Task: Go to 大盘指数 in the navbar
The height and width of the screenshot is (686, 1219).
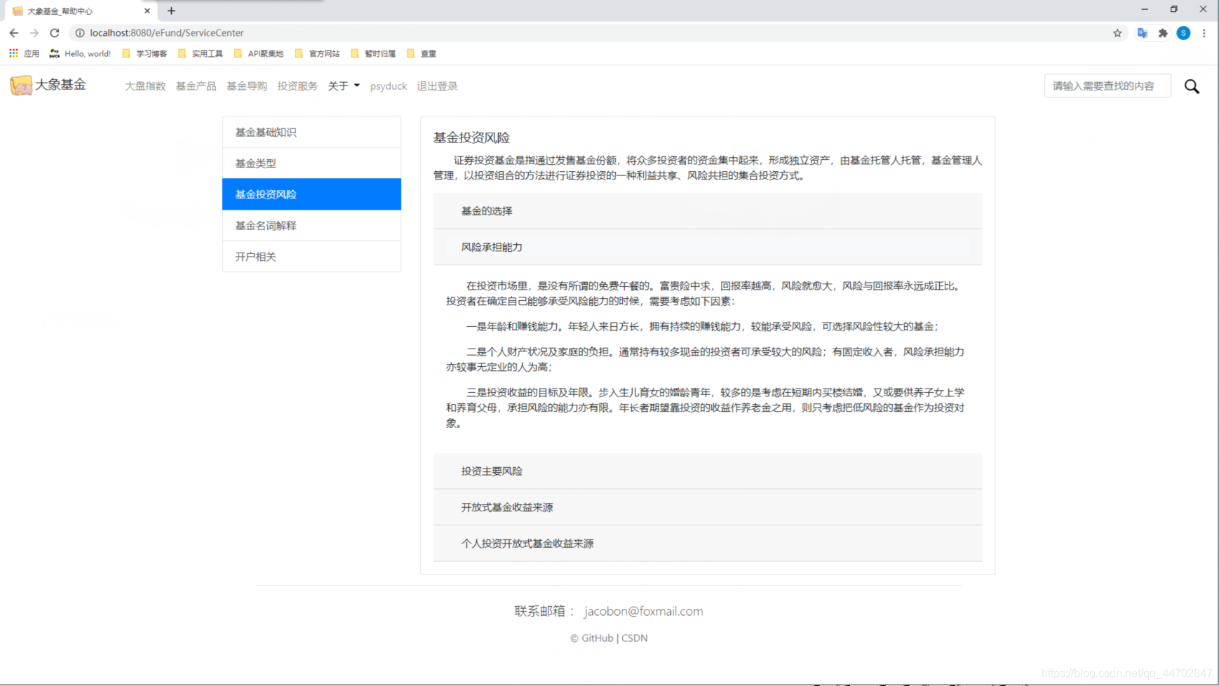Action: (145, 86)
